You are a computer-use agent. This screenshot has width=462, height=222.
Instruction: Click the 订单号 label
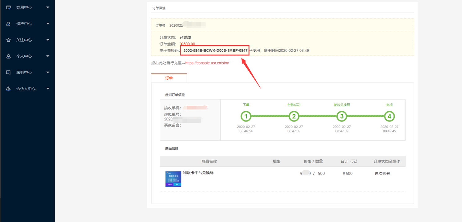coord(162,25)
